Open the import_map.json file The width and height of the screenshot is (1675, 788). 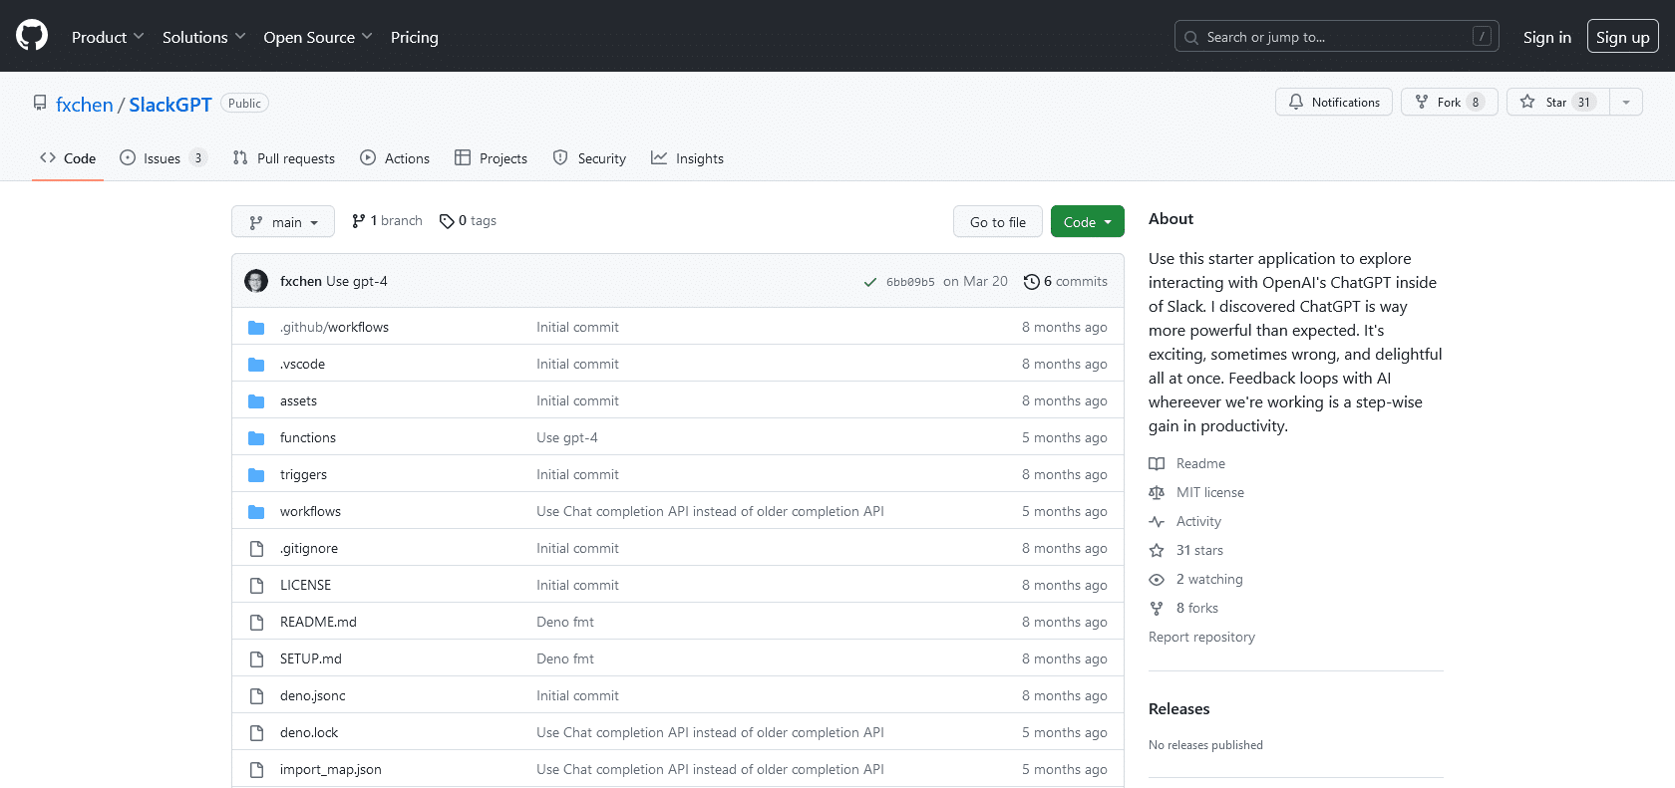[x=331, y=769]
